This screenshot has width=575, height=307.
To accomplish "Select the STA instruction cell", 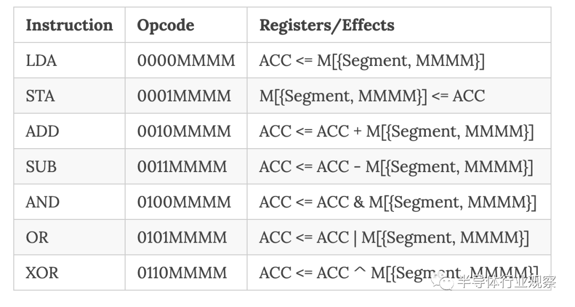I will point(40,96).
